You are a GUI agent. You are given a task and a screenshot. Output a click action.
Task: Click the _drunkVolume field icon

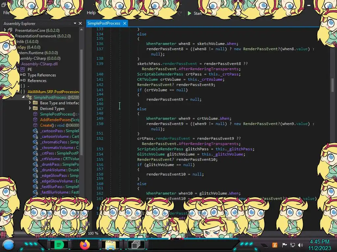(36, 170)
